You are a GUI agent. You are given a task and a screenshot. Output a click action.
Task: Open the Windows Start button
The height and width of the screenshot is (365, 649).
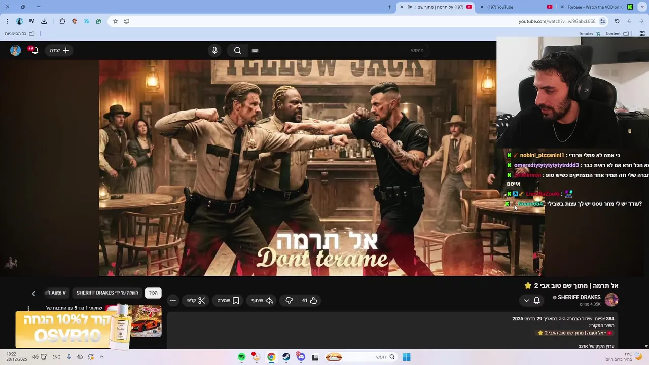click(406, 357)
